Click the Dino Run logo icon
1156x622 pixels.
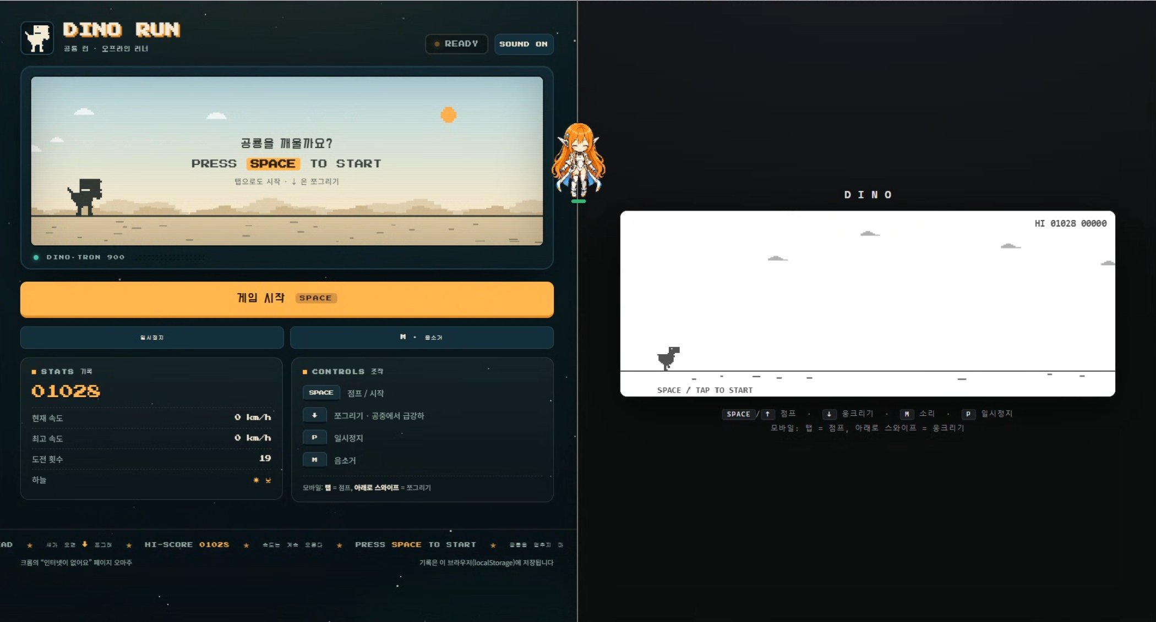point(37,38)
